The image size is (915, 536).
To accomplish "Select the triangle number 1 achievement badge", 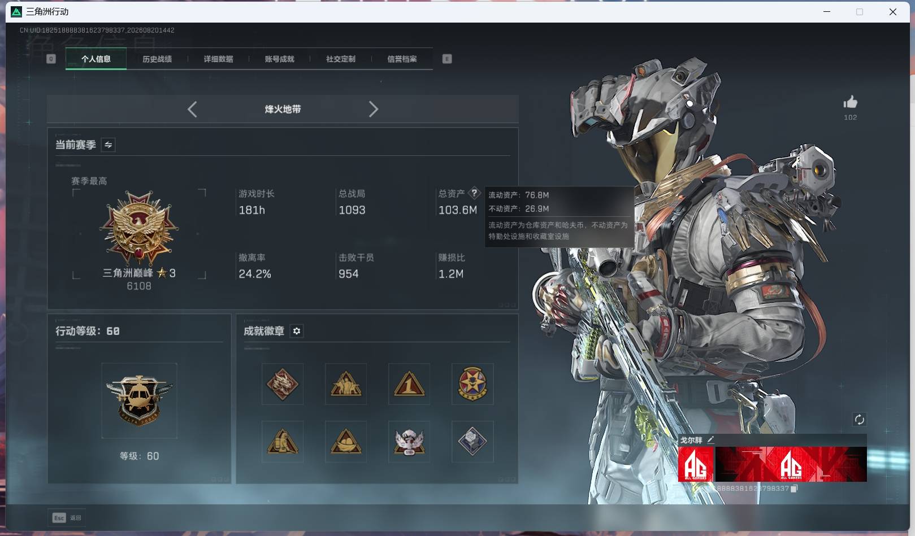I will pyautogui.click(x=409, y=384).
